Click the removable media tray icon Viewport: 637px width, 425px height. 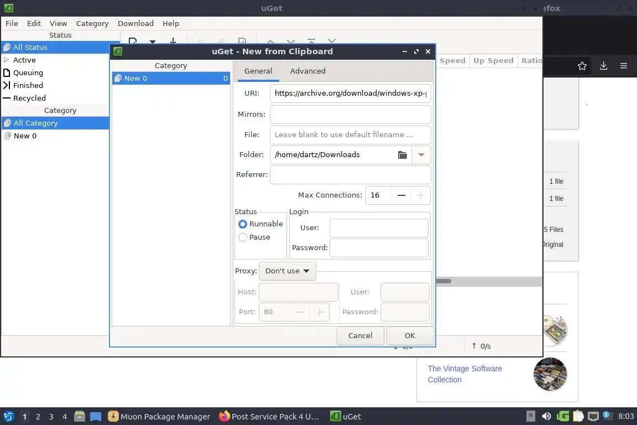point(531,417)
